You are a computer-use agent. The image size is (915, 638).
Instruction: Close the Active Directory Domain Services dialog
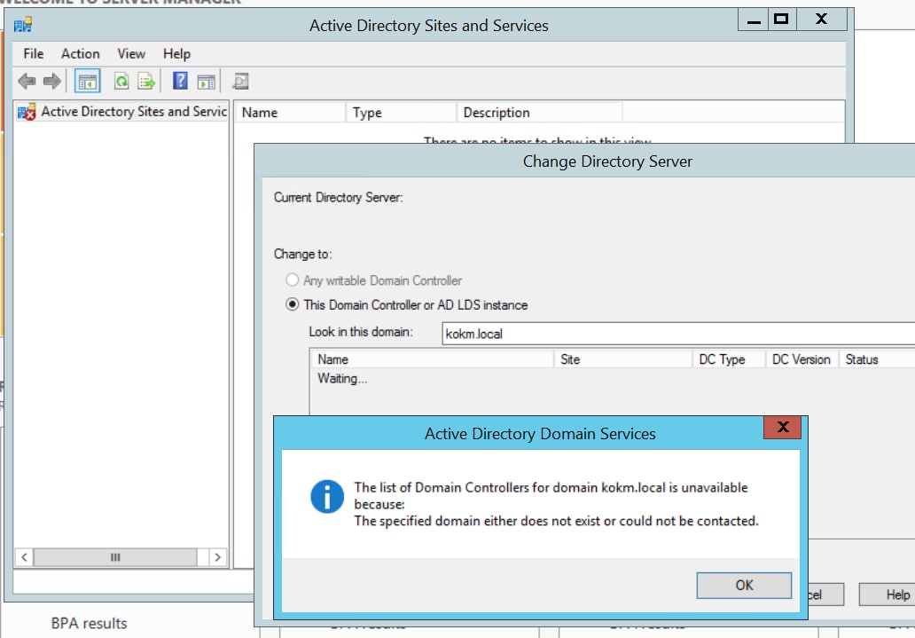783,427
